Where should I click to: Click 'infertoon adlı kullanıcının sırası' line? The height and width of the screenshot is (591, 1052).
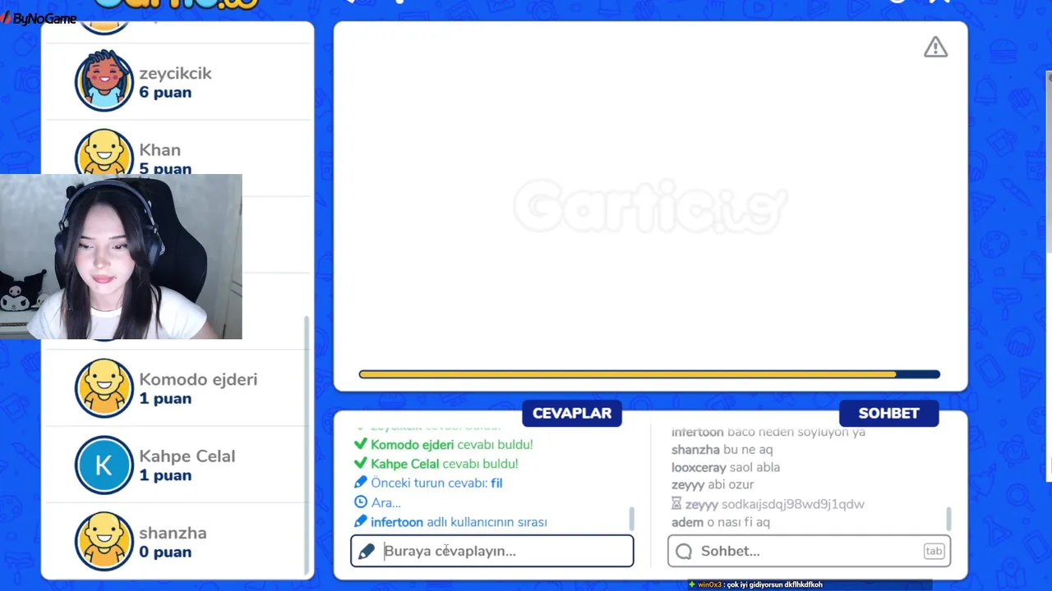coord(459,522)
